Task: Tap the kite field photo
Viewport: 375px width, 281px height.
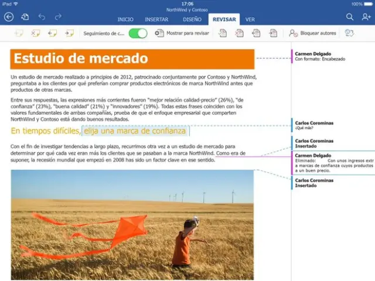Action: point(132,224)
